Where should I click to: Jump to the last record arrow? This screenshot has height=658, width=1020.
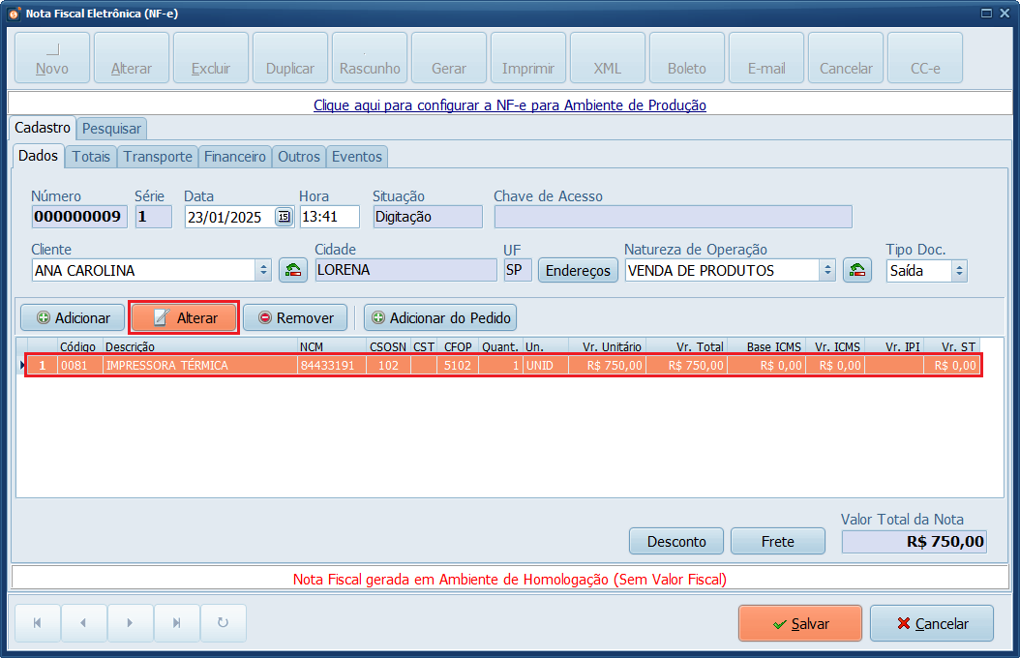[177, 623]
